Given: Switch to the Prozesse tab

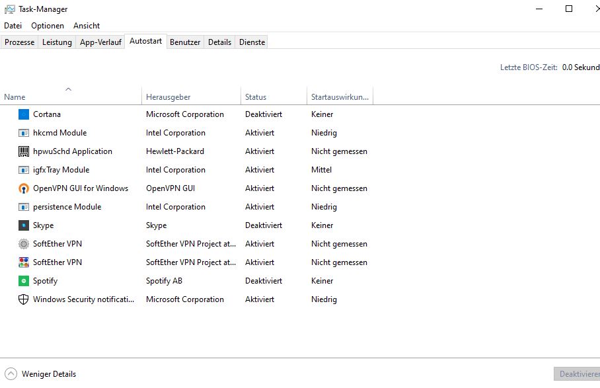Looking at the screenshot, I should (x=20, y=42).
